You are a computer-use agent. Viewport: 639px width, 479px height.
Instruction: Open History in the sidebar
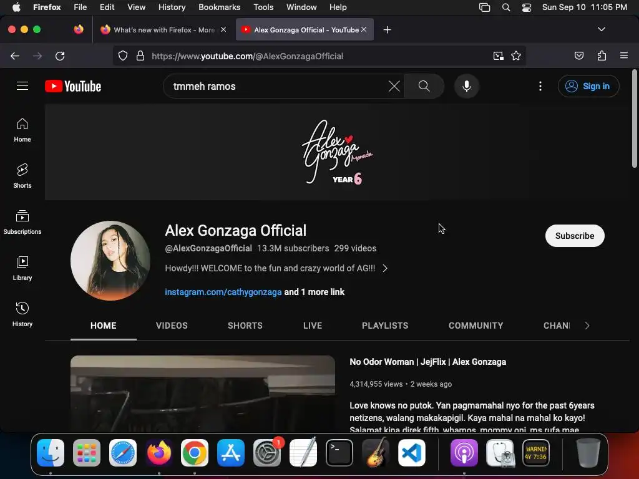tap(22, 314)
